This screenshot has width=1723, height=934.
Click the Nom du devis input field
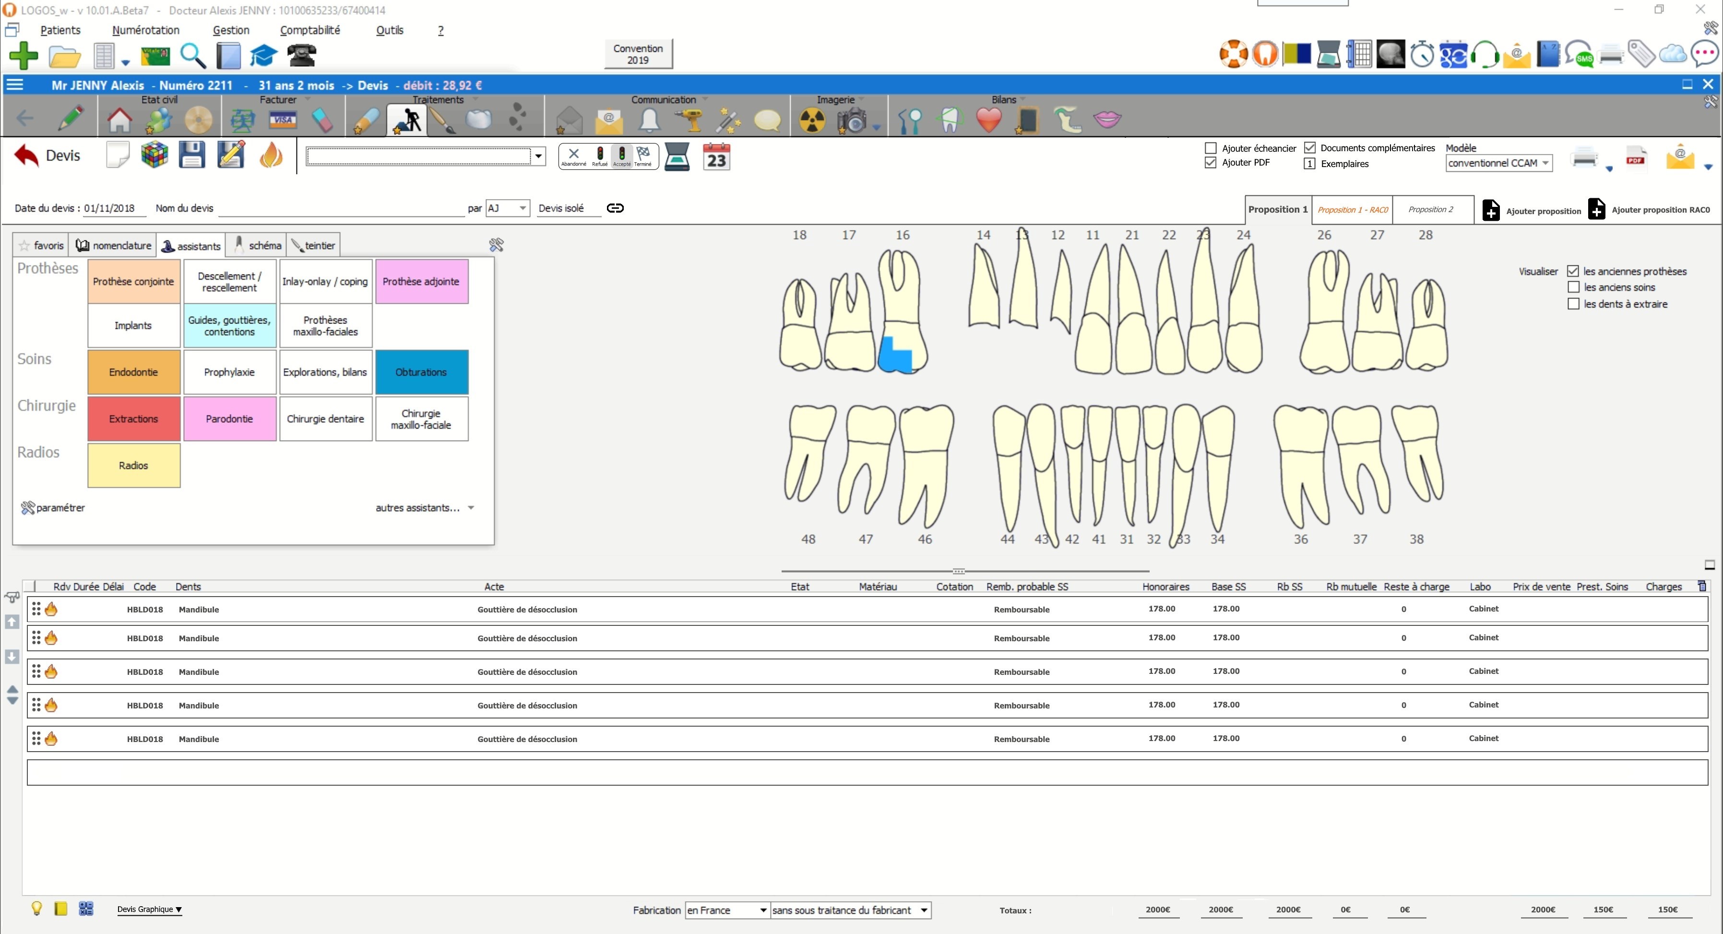pyautogui.click(x=341, y=208)
